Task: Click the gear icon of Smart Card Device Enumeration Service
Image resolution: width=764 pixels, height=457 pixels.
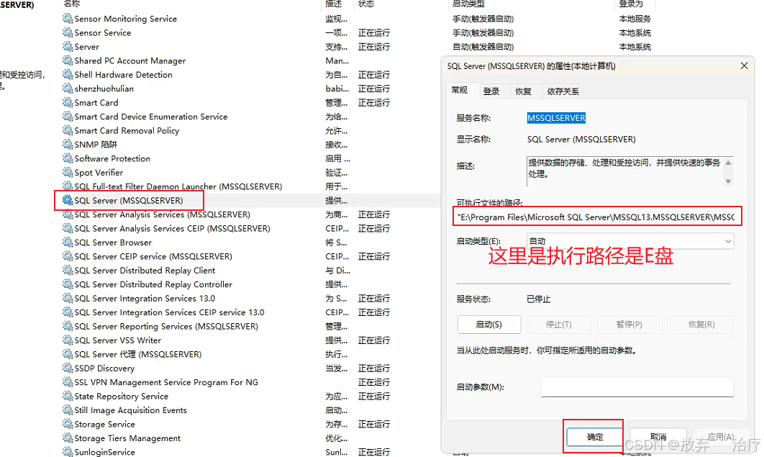Action: 67,117
